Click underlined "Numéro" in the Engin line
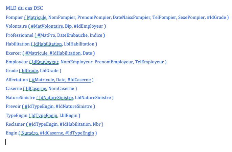232x152 pixels. [x=29, y=133]
